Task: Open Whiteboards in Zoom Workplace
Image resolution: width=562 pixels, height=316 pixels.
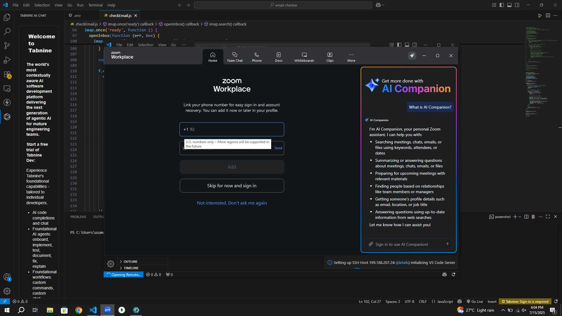Action: click(304, 57)
